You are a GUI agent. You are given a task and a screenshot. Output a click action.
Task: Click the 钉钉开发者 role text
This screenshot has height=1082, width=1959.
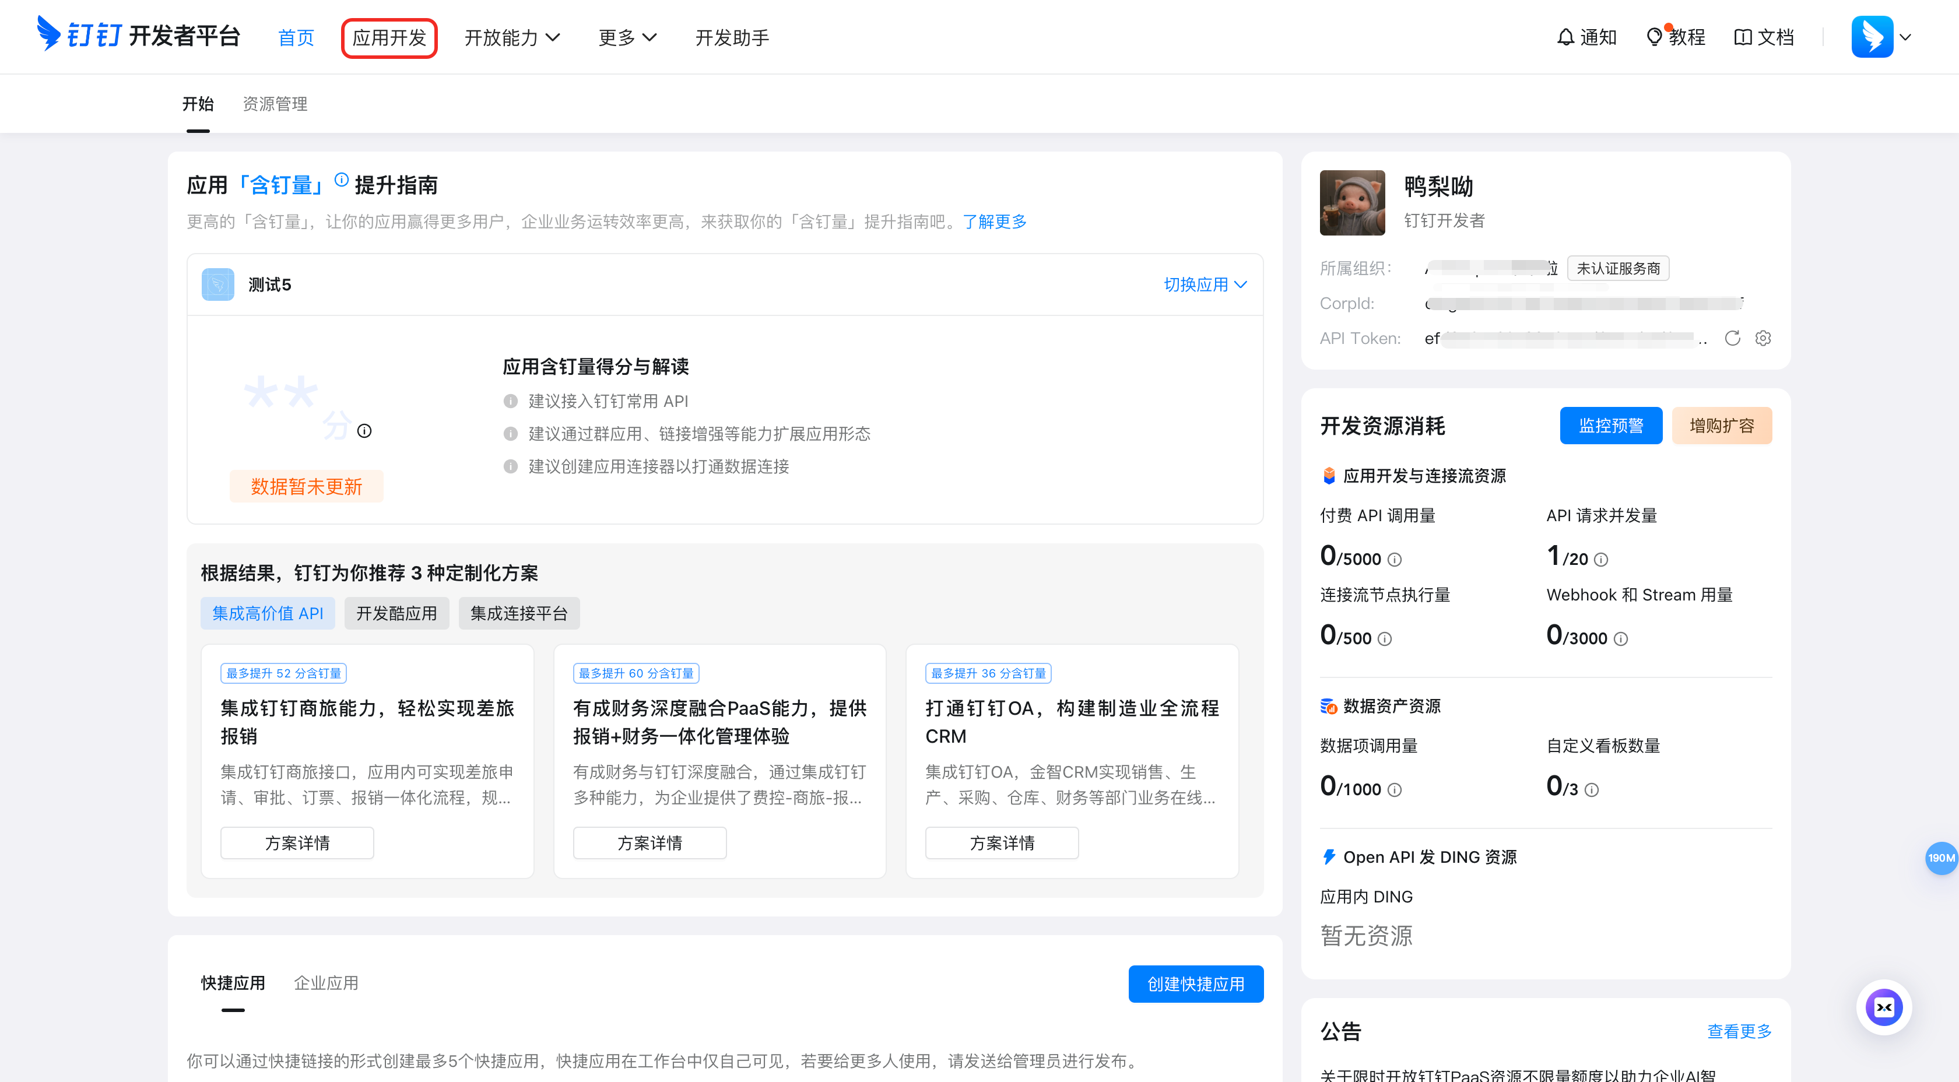[1444, 222]
